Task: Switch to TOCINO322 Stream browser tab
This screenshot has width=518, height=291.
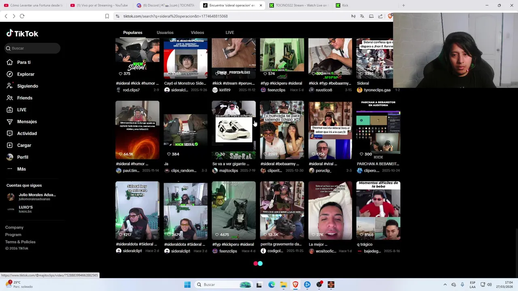Action: [x=299, y=5]
